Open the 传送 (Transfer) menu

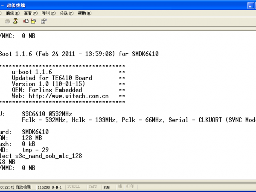(67, 13)
